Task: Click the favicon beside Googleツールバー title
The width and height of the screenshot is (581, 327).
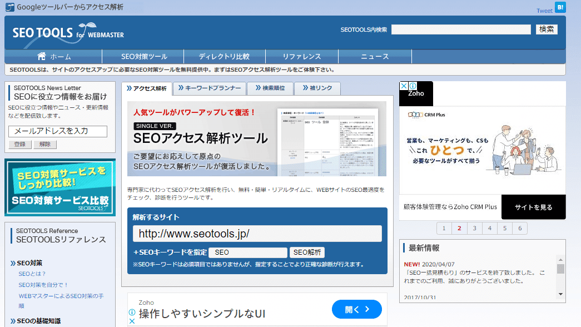Action: point(10,7)
